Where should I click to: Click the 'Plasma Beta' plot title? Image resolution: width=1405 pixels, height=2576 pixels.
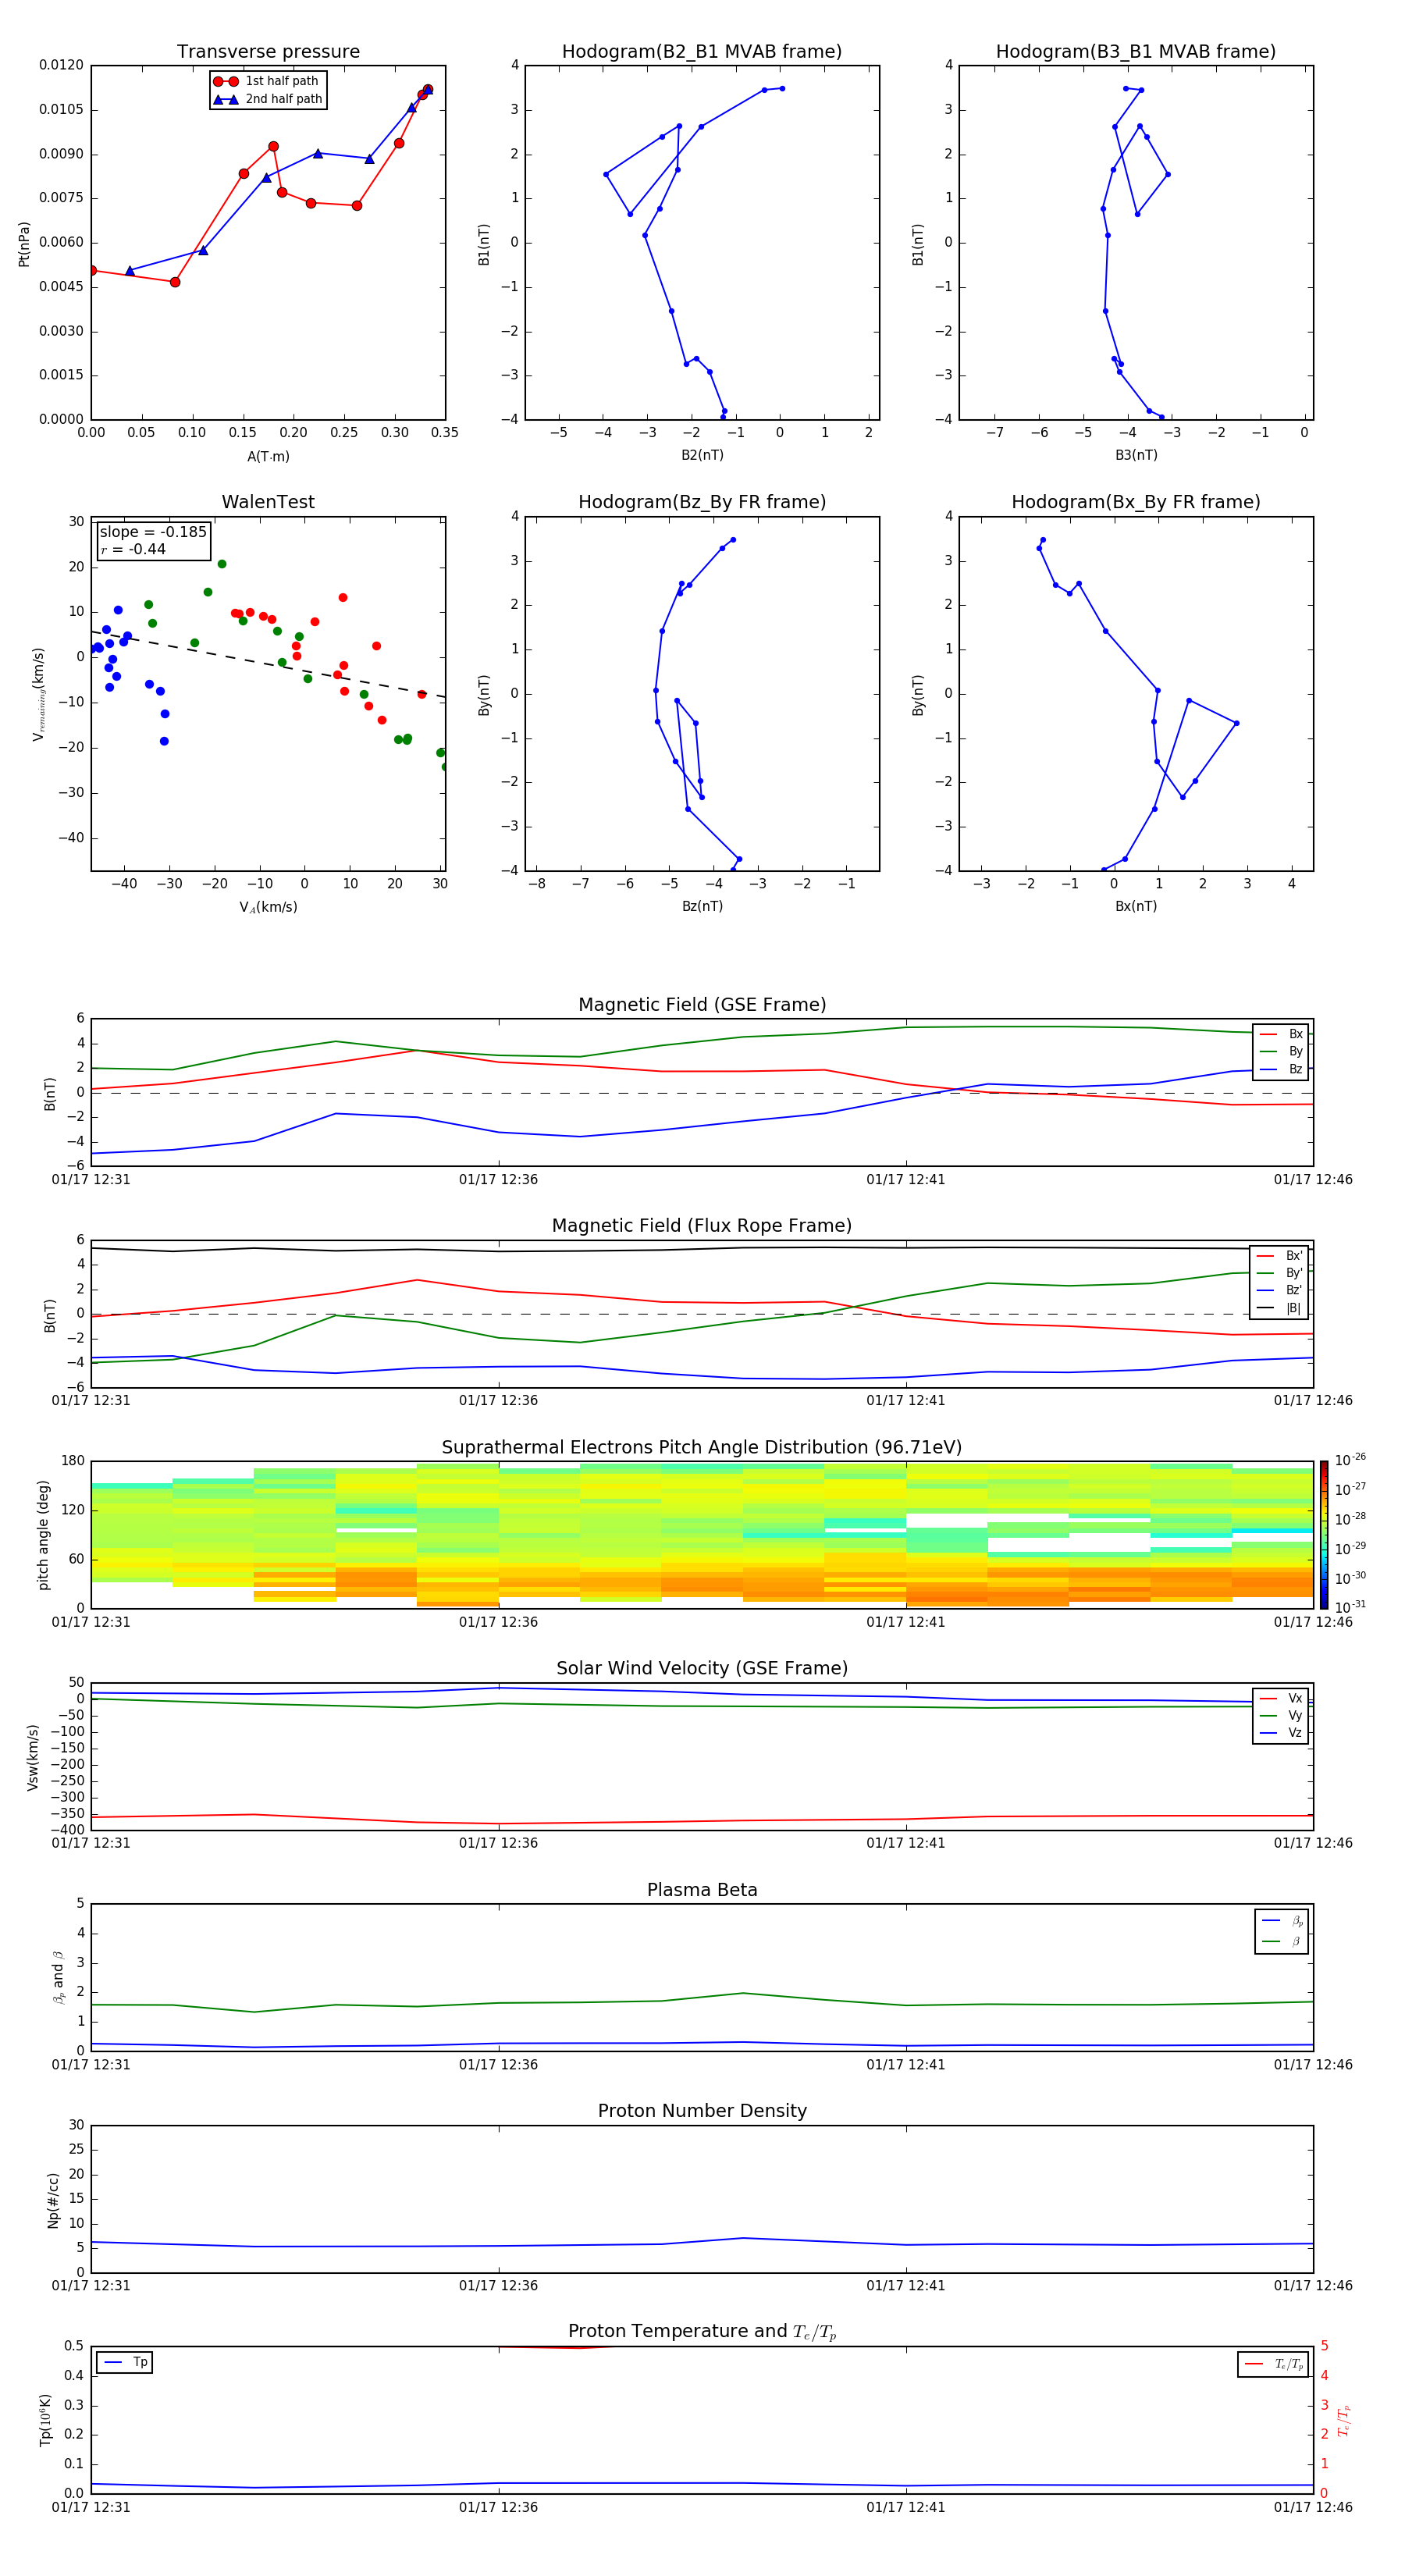[702, 1891]
